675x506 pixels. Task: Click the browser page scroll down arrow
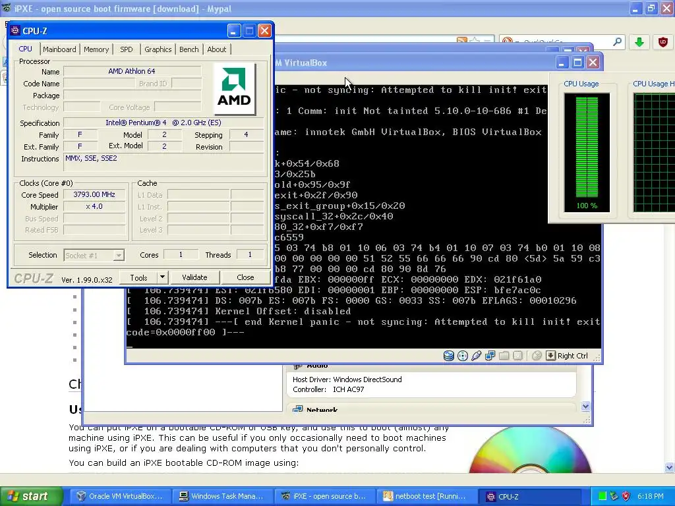click(669, 467)
